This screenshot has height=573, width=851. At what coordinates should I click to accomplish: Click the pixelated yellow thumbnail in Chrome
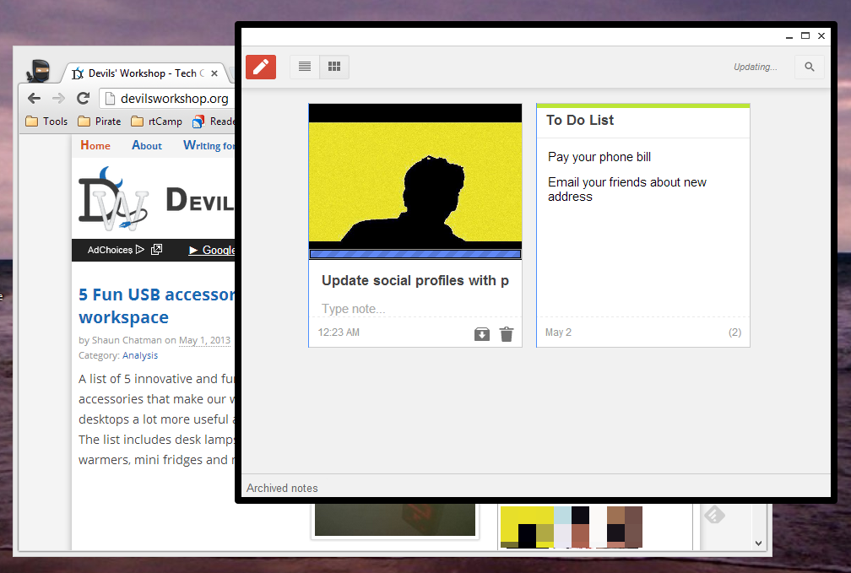point(572,527)
